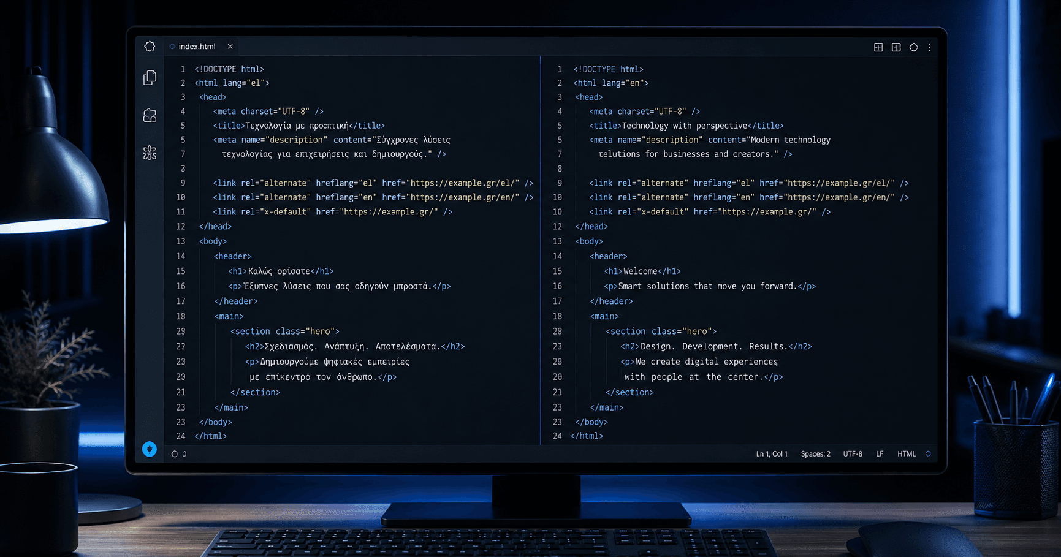Image resolution: width=1061 pixels, height=557 pixels.
Task: Click the octagon icon in top-right toolbar
Action: coord(914,47)
